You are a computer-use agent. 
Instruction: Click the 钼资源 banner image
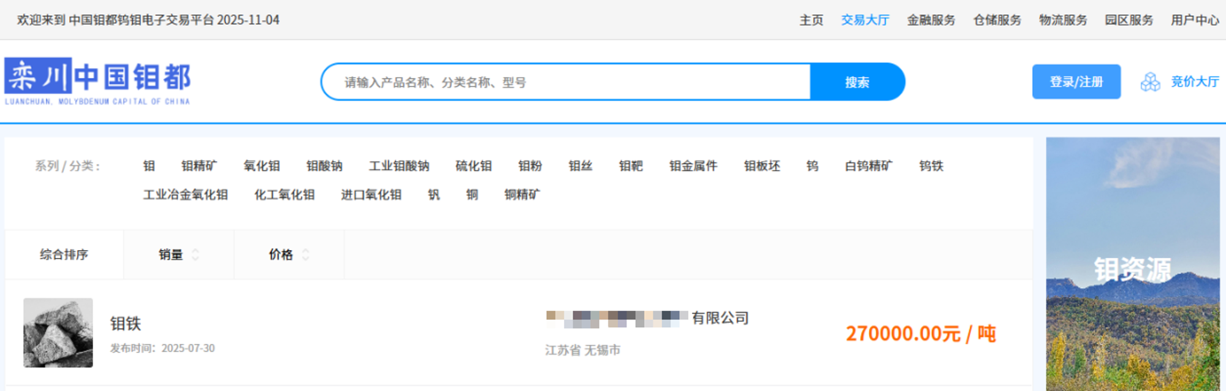[x=1132, y=264]
